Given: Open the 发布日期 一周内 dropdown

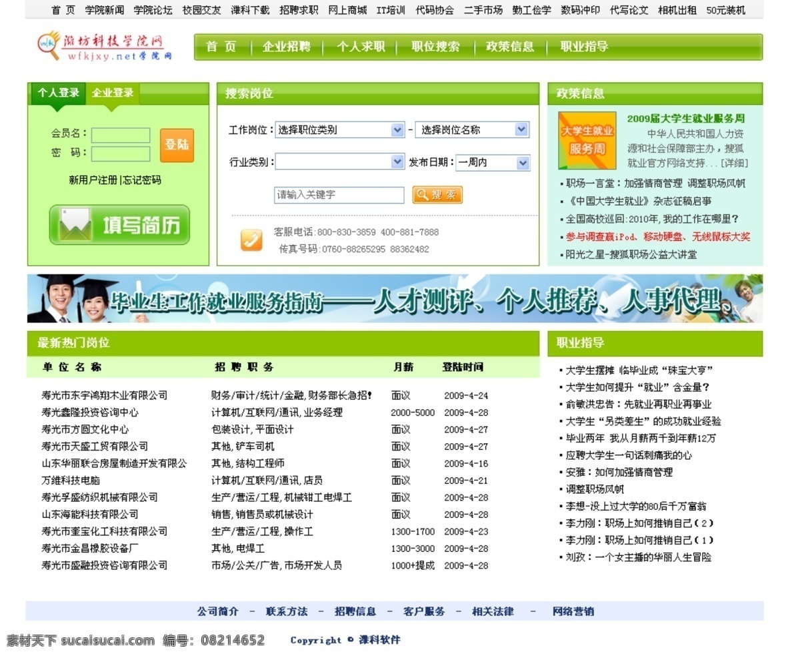Looking at the screenshot, I should click(493, 162).
